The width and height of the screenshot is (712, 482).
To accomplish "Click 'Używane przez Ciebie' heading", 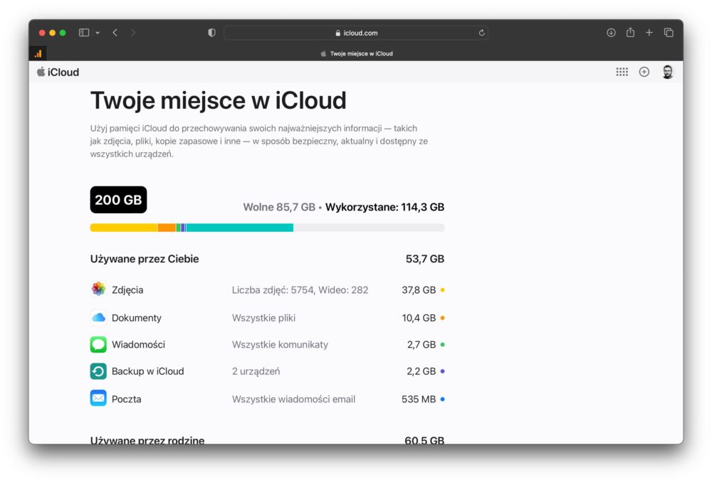I will click(145, 259).
